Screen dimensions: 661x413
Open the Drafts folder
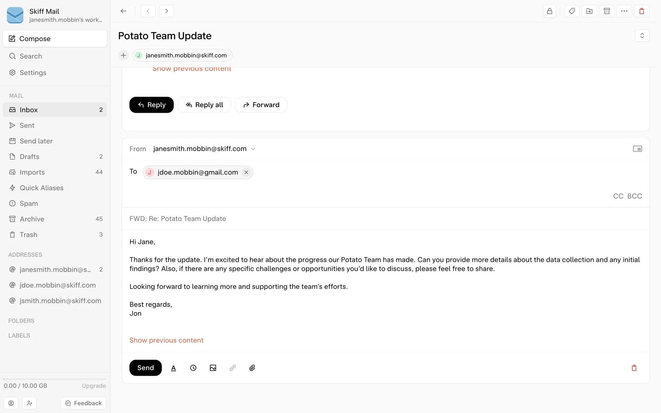click(30, 157)
